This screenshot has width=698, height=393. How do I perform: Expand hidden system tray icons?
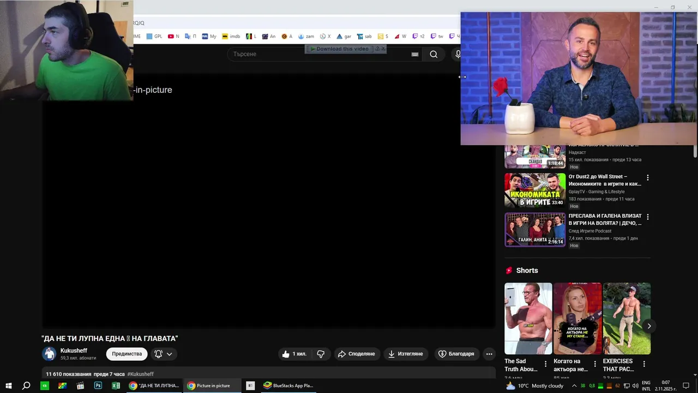(x=574, y=385)
